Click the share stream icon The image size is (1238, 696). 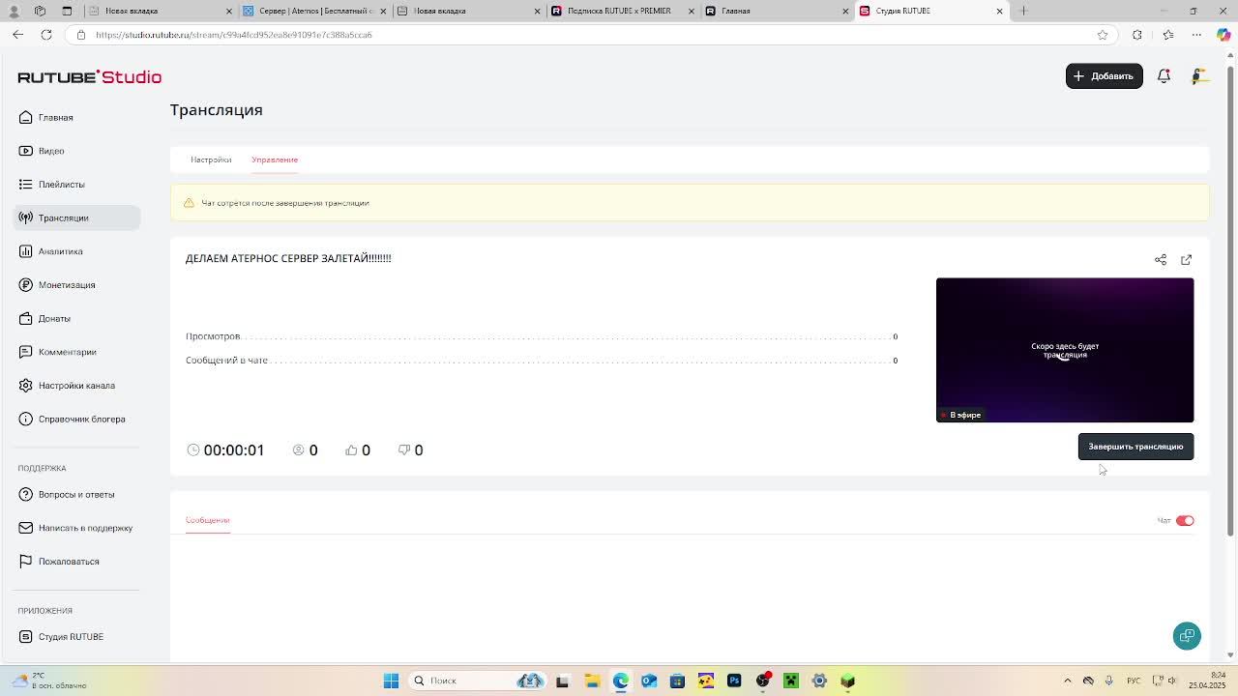(x=1161, y=260)
